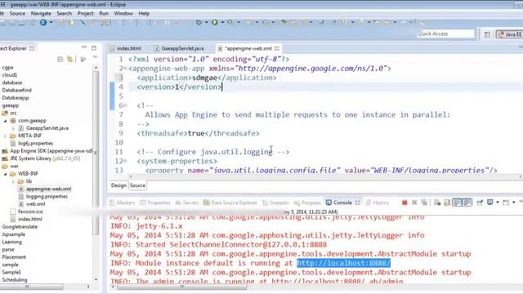Open the External Tools dropdown arrow
Image resolution: width=523 pixels, height=294 pixels.
point(239,22)
